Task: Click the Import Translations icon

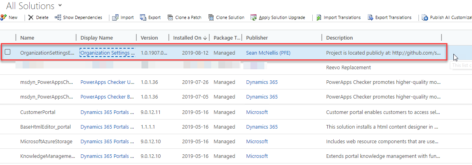Action: [x=319, y=17]
